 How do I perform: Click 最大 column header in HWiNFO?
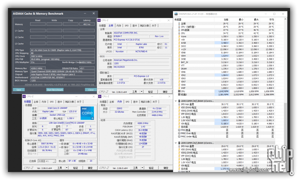[x=252, y=19]
